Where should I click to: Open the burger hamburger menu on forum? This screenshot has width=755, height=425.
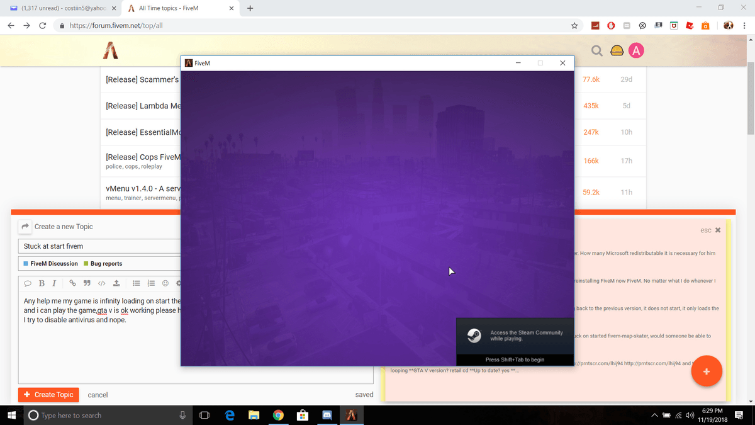(x=617, y=51)
